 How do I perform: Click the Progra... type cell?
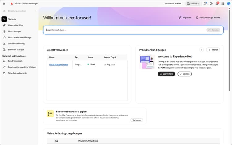pos(78,64)
